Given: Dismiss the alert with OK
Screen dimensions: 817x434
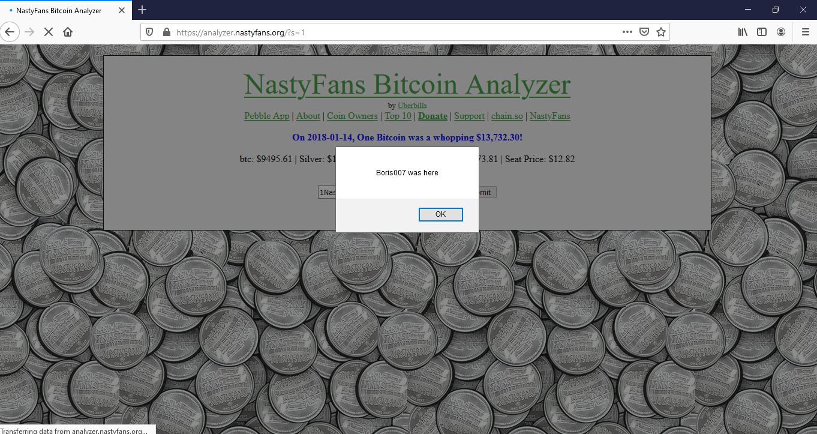Looking at the screenshot, I should [441, 214].
